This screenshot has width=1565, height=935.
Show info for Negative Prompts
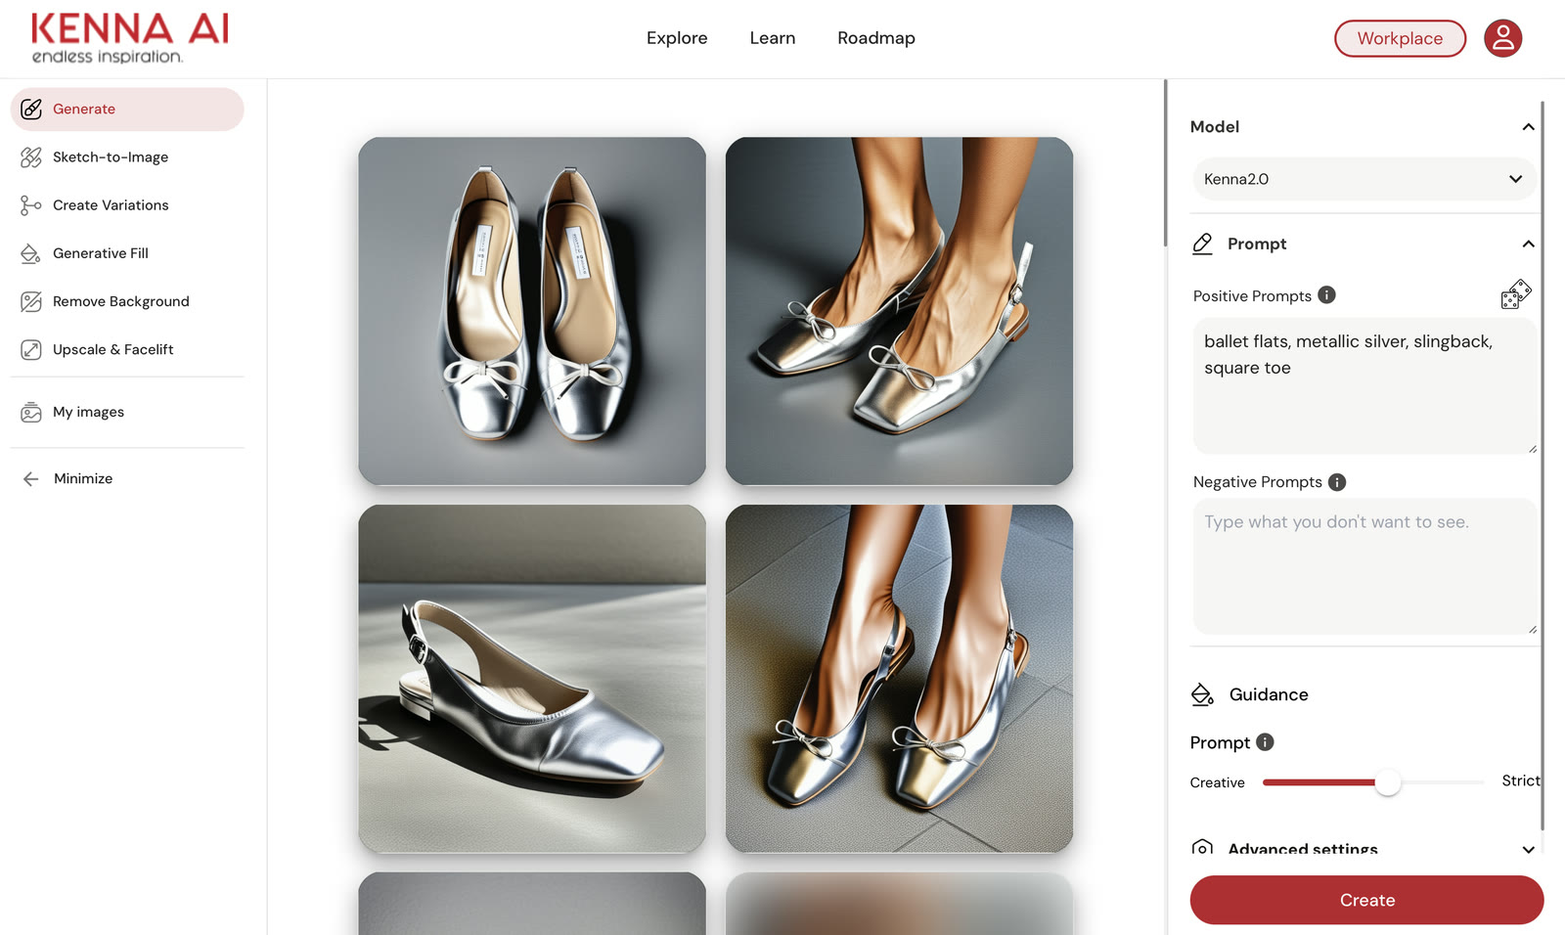click(x=1337, y=482)
